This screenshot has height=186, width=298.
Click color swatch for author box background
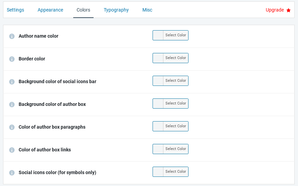[x=158, y=104]
